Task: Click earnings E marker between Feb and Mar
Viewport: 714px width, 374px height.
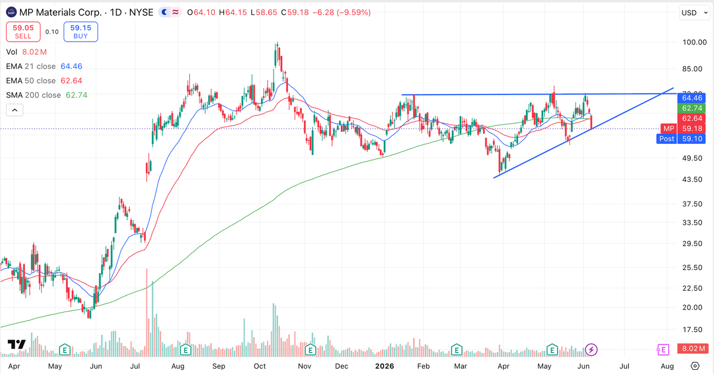Action: 457,350
